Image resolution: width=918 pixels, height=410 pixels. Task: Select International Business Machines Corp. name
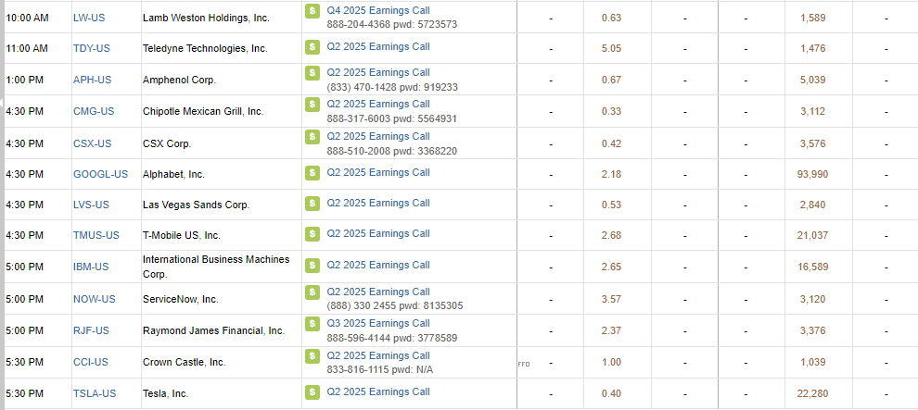pyautogui.click(x=216, y=267)
